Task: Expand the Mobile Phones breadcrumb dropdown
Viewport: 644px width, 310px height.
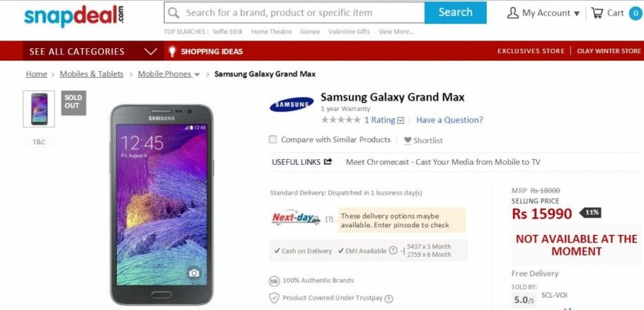Action: (197, 74)
